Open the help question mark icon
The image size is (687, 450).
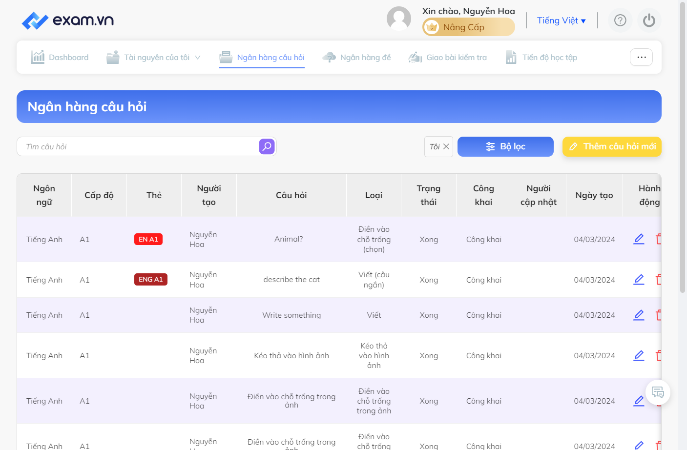coord(620,20)
